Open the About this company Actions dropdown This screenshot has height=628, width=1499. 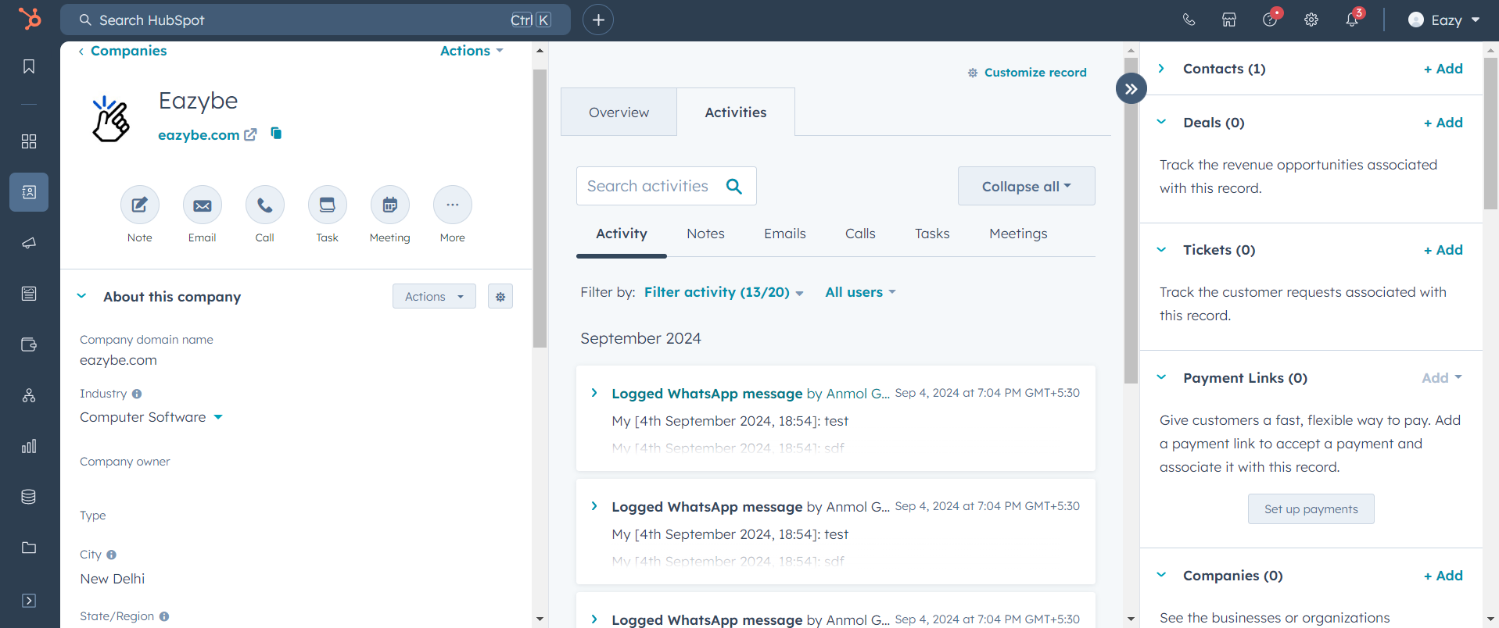434,297
